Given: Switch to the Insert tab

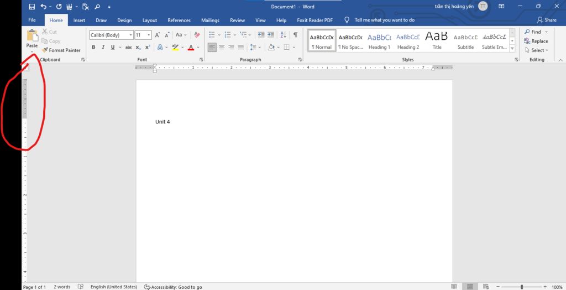Looking at the screenshot, I should [79, 20].
